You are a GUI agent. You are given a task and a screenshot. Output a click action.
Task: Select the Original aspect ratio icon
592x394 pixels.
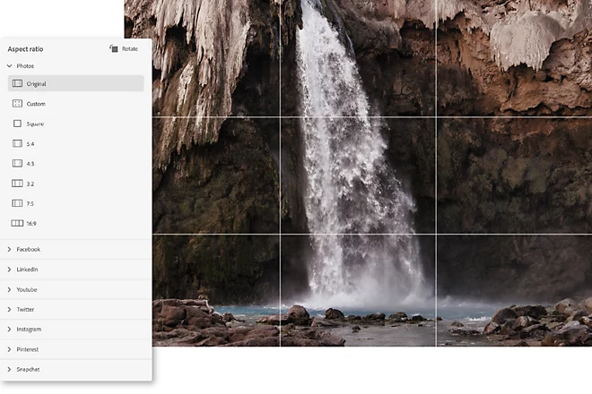(17, 83)
